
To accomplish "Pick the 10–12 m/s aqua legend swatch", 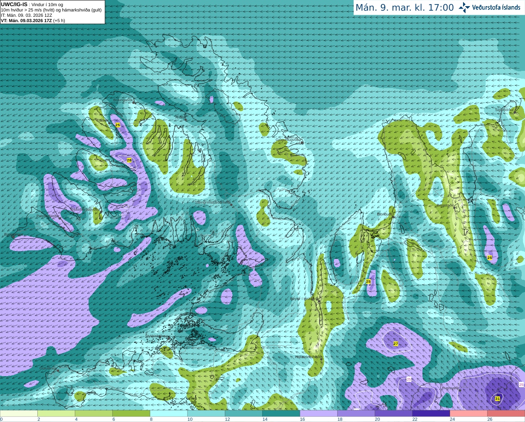I will pyautogui.click(x=206, y=413).
